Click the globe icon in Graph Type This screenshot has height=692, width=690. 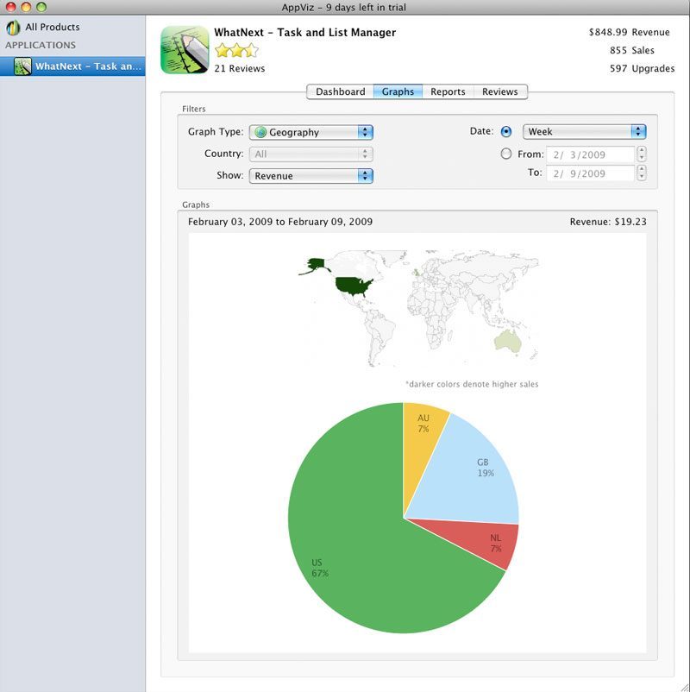(x=260, y=133)
